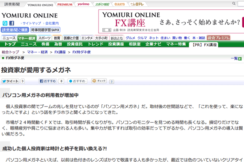Image resolution: width=244 pixels, height=162 pixels.
Task: Switch to the スポーツ報知 top tab
Action: click(x=102, y=4)
